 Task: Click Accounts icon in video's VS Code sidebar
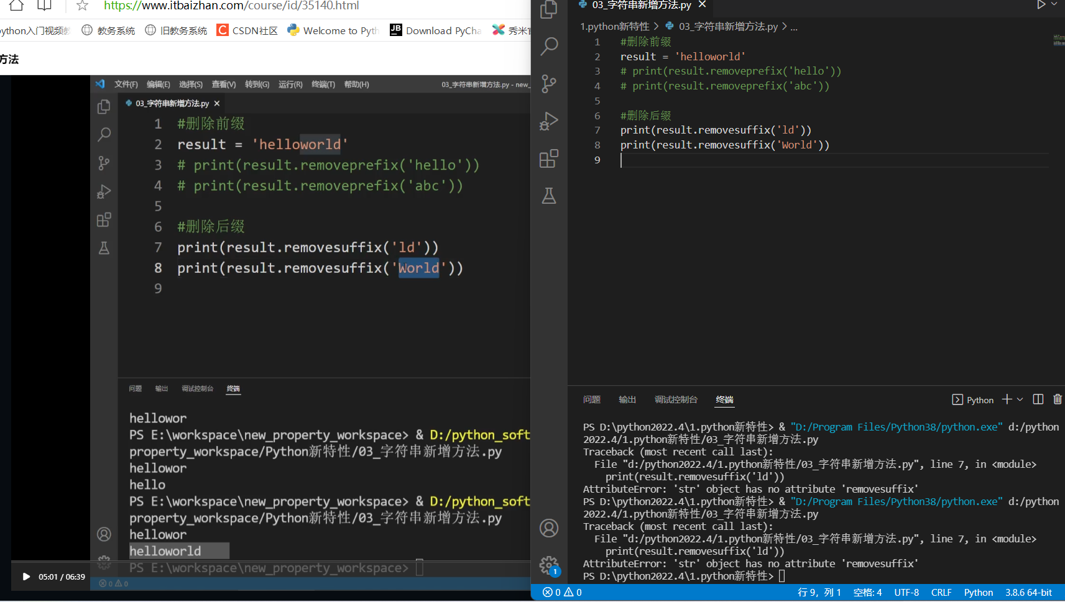point(104,534)
